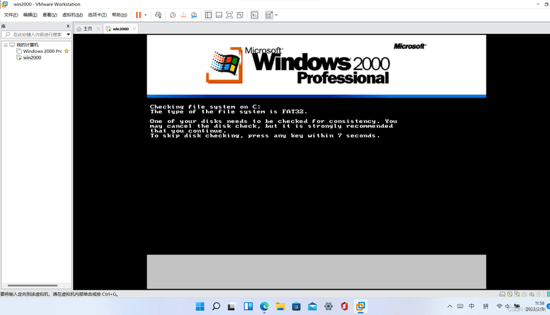Select the win2000 VM in library tree
This screenshot has width=550, height=315.
click(32, 57)
